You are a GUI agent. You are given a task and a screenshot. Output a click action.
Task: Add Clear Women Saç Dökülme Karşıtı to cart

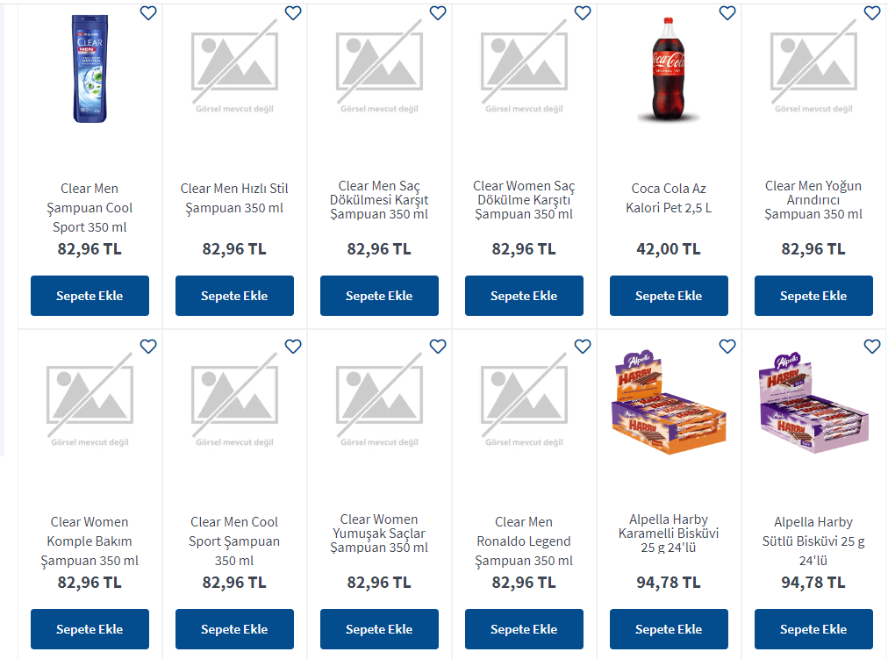tap(524, 296)
